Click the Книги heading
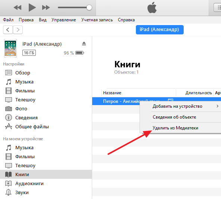Viewport: 221px width, 199px height. [127, 64]
